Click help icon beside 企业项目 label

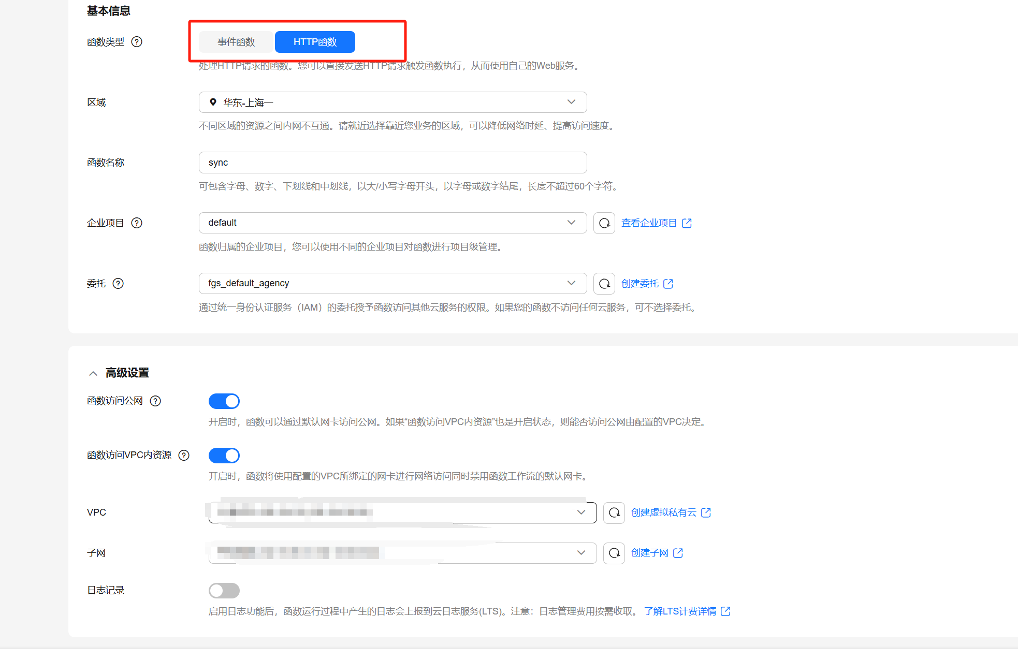[x=137, y=223]
